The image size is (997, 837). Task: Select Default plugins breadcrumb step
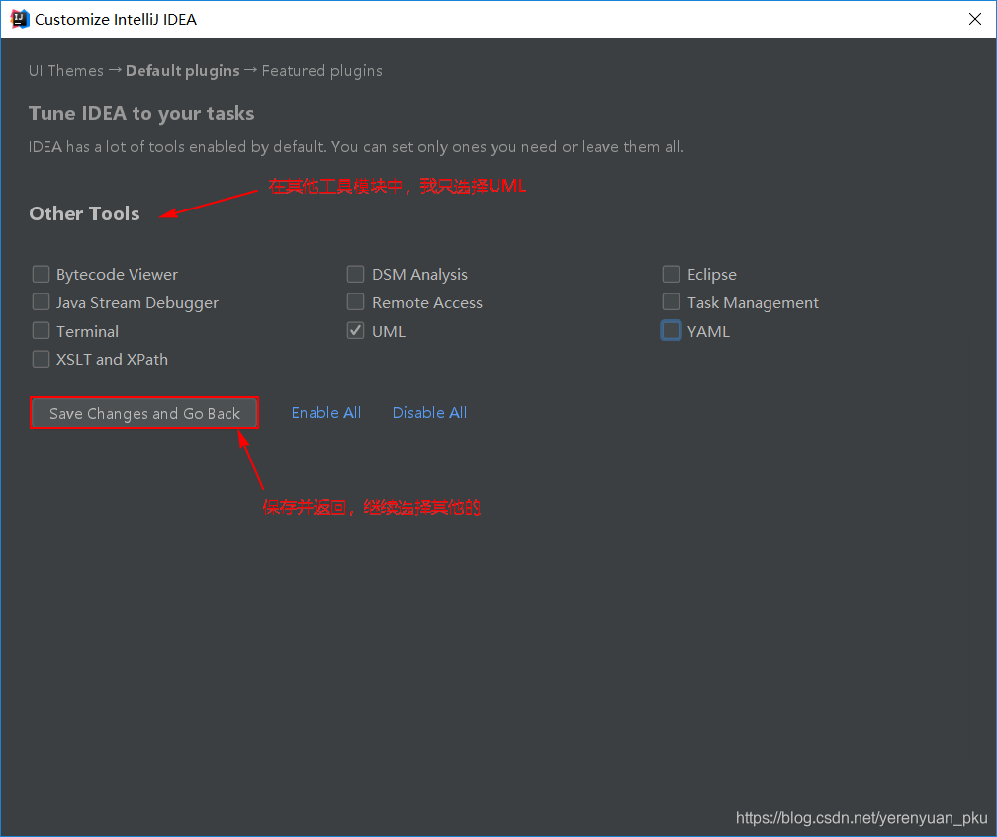pos(182,70)
